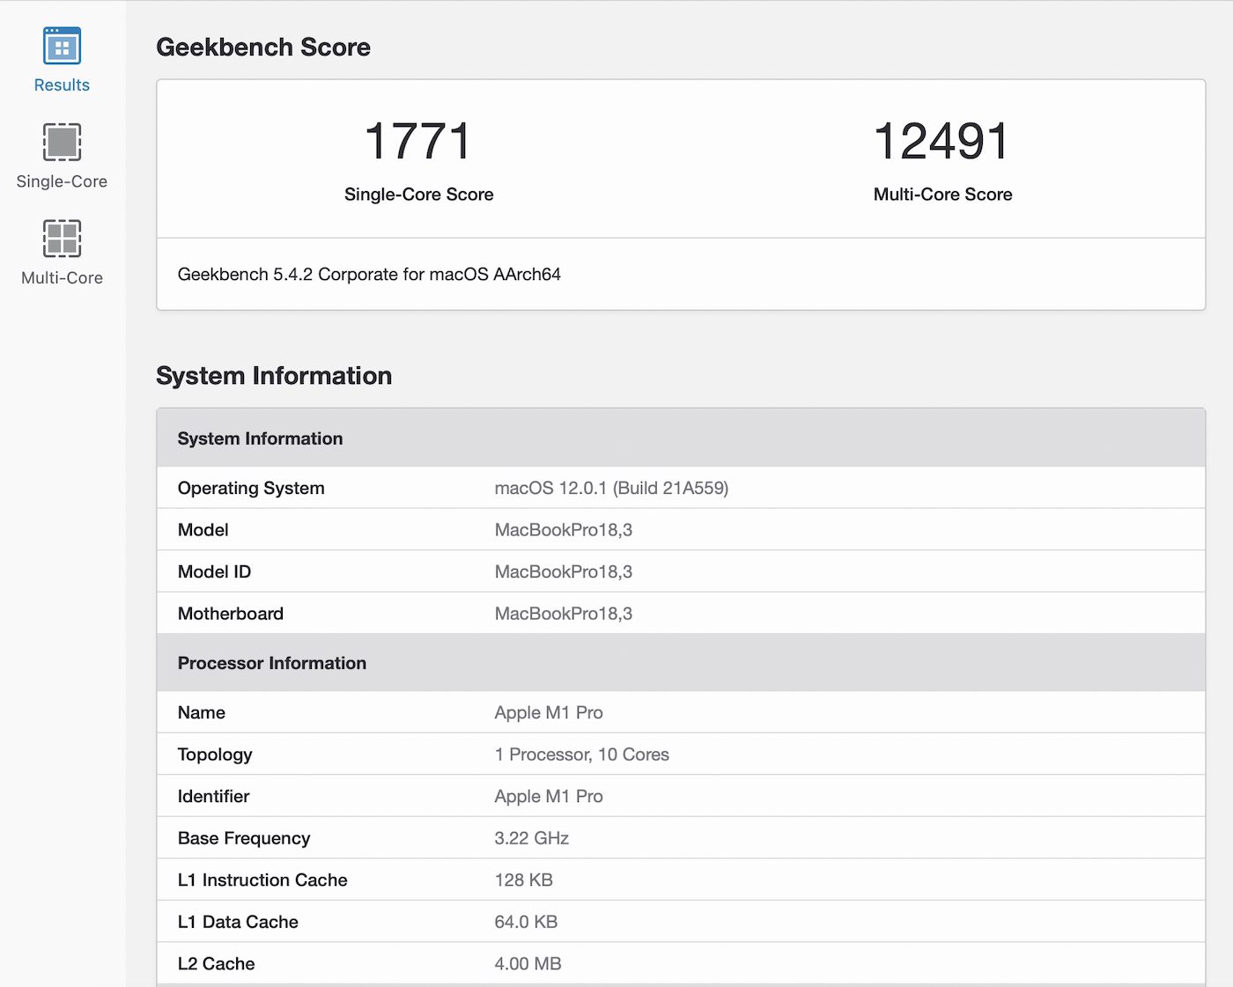Click the Geekbench Score heading
The image size is (1233, 987).
click(263, 48)
